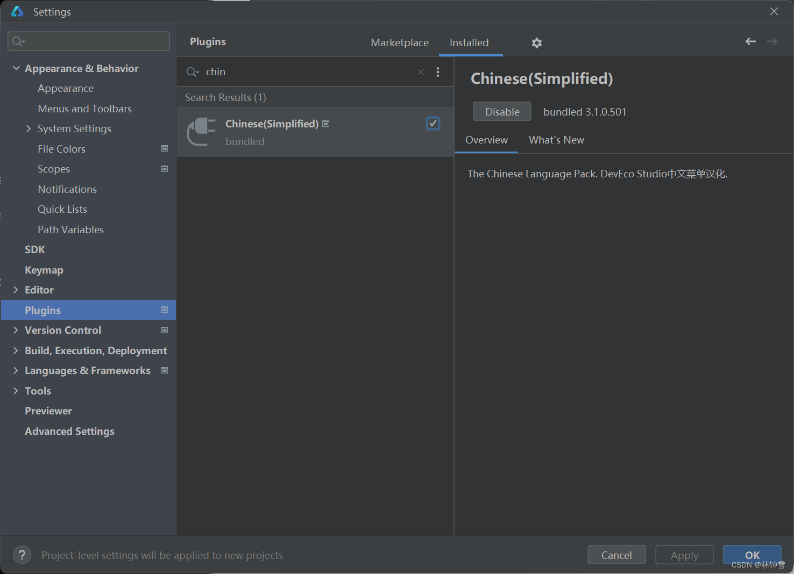Select Plugins in the settings tree
The image size is (794, 574).
[88, 310]
